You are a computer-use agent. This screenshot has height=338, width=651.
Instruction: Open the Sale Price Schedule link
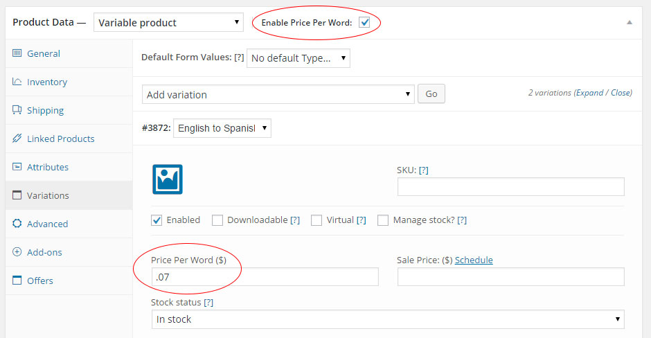[x=474, y=260]
